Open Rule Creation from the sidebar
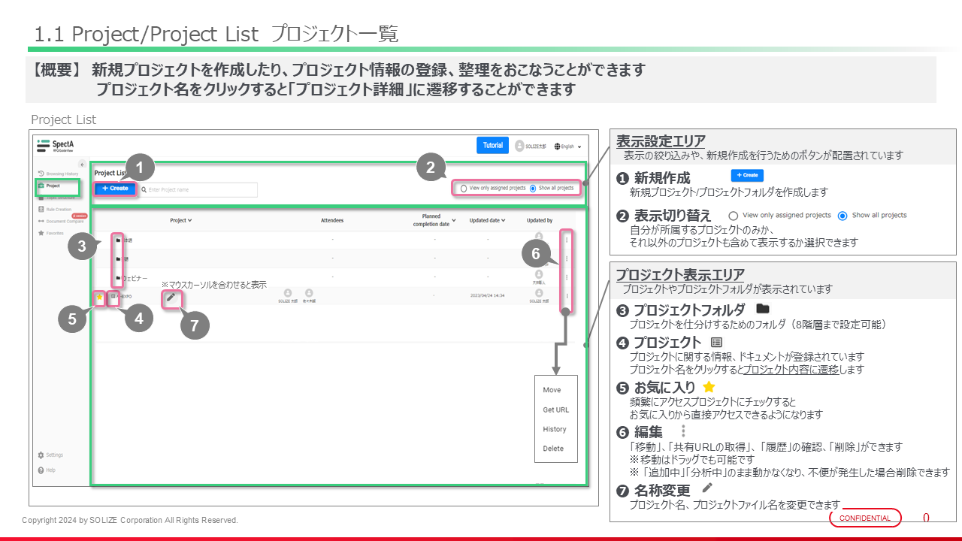 pos(60,210)
